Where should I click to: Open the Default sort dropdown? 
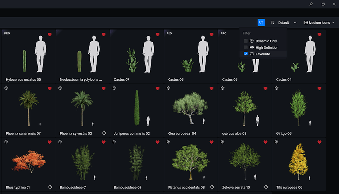click(x=287, y=23)
